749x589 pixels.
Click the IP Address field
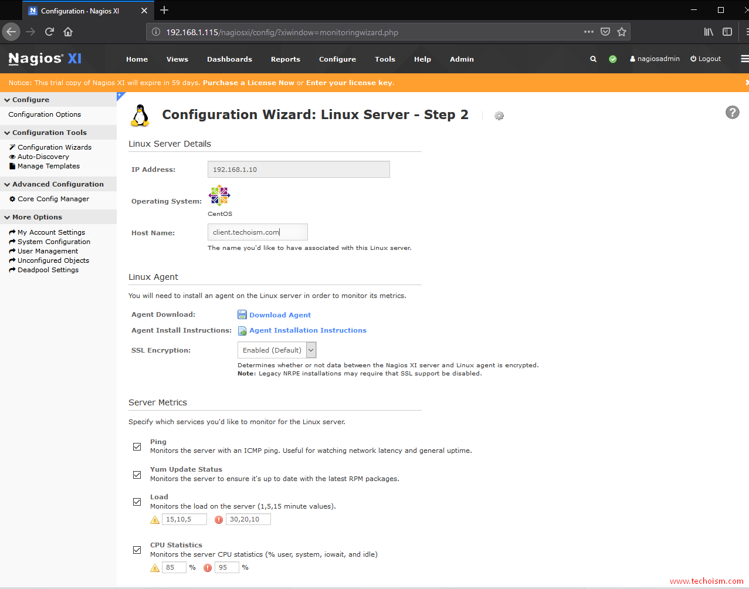click(x=299, y=170)
